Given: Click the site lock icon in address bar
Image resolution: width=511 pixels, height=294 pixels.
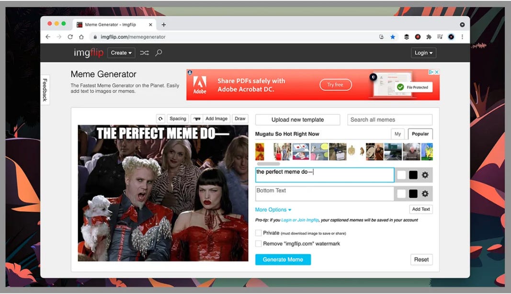Looking at the screenshot, I should [95, 37].
